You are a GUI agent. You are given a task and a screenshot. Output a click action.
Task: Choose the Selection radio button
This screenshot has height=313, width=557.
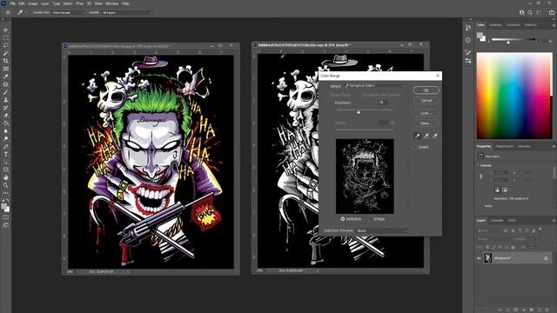point(343,219)
